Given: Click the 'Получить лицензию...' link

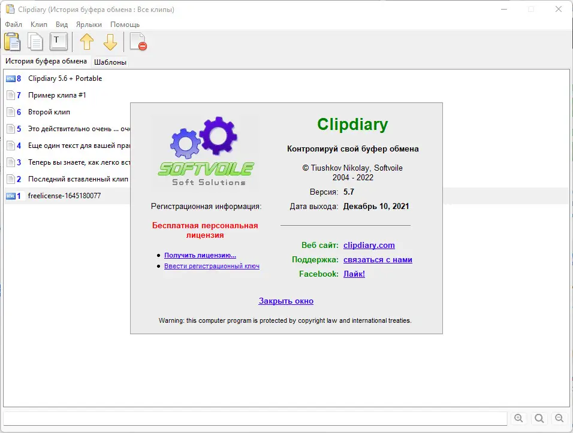Looking at the screenshot, I should tap(200, 255).
